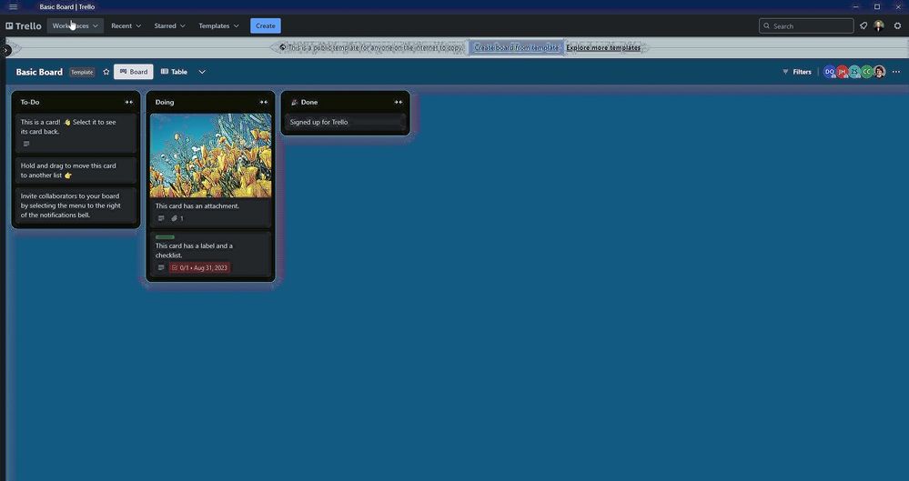Open the Starred dropdown

pyautogui.click(x=170, y=26)
